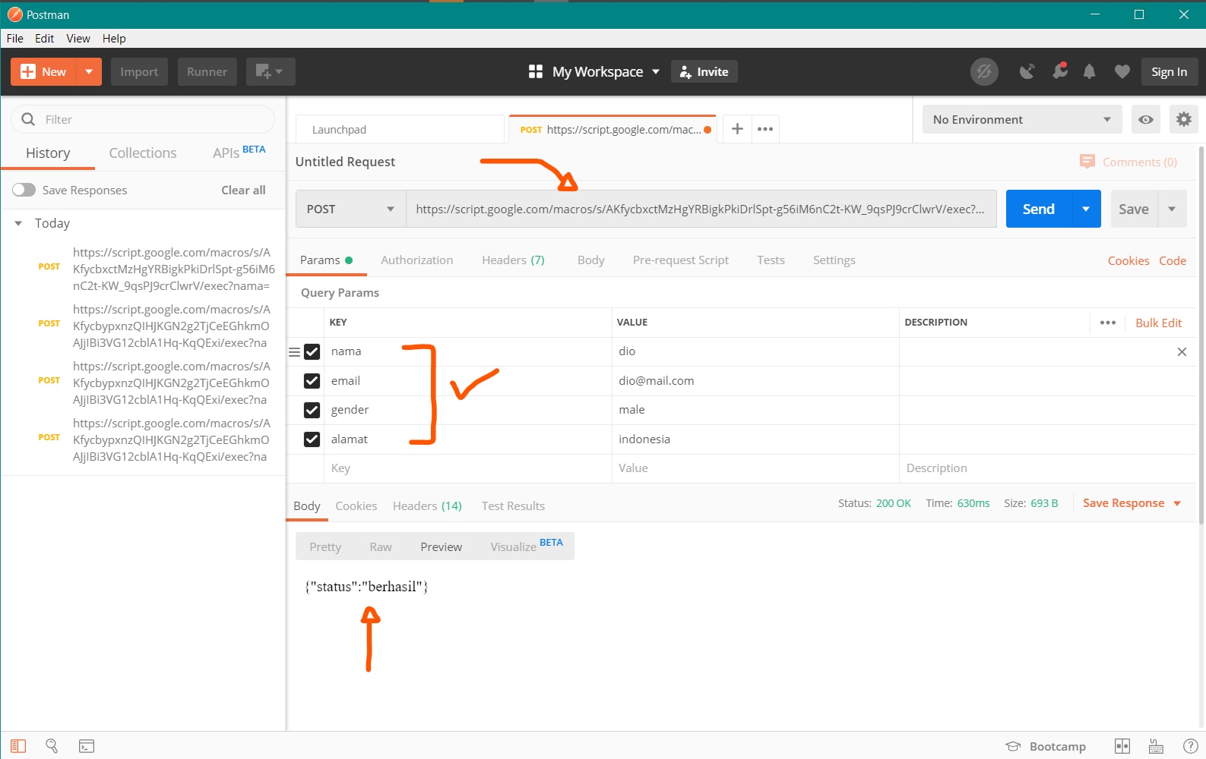Open the Tests tab

[x=771, y=260]
